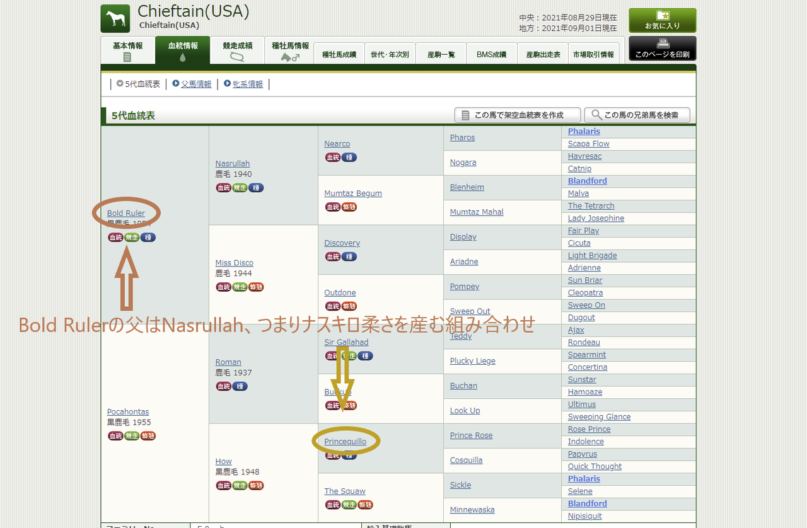
Task: Open the Cosquilla link
Action: [467, 460]
